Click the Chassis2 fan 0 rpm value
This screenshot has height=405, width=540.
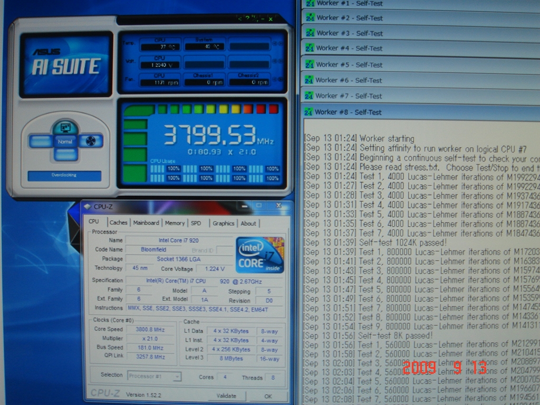coord(249,82)
